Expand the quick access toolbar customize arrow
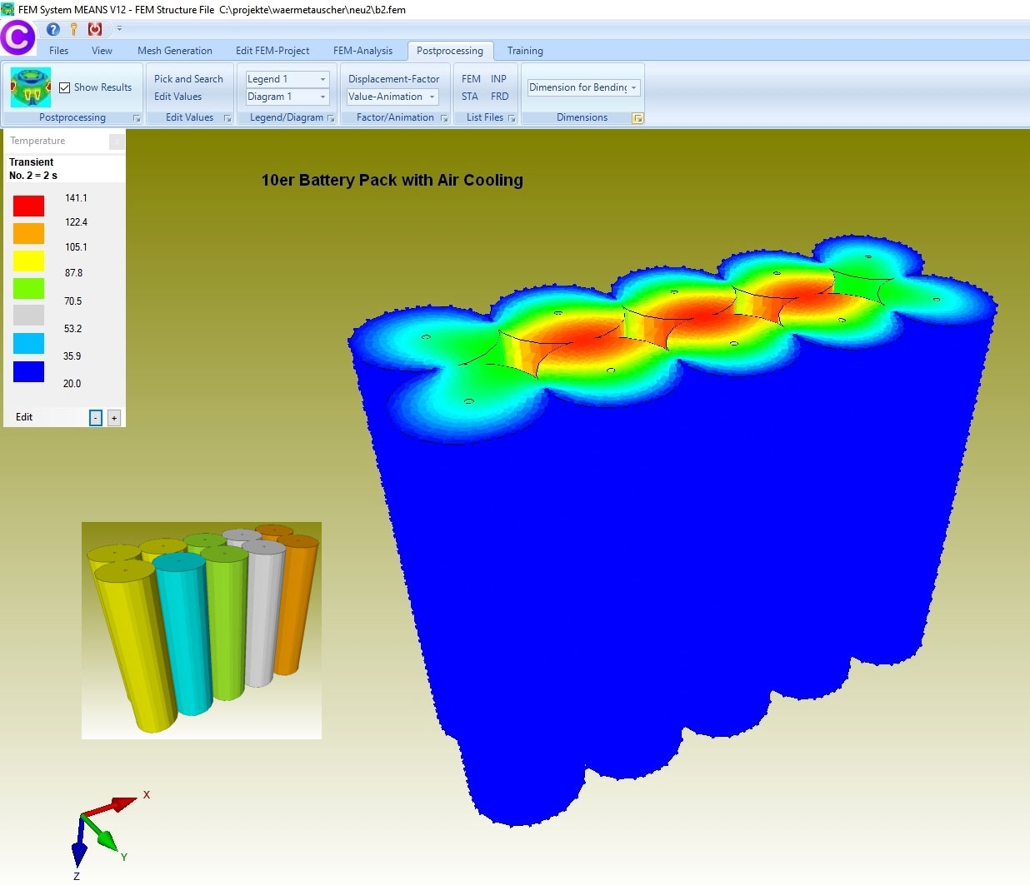Viewport: 1030px width, 885px height. pyautogui.click(x=119, y=29)
